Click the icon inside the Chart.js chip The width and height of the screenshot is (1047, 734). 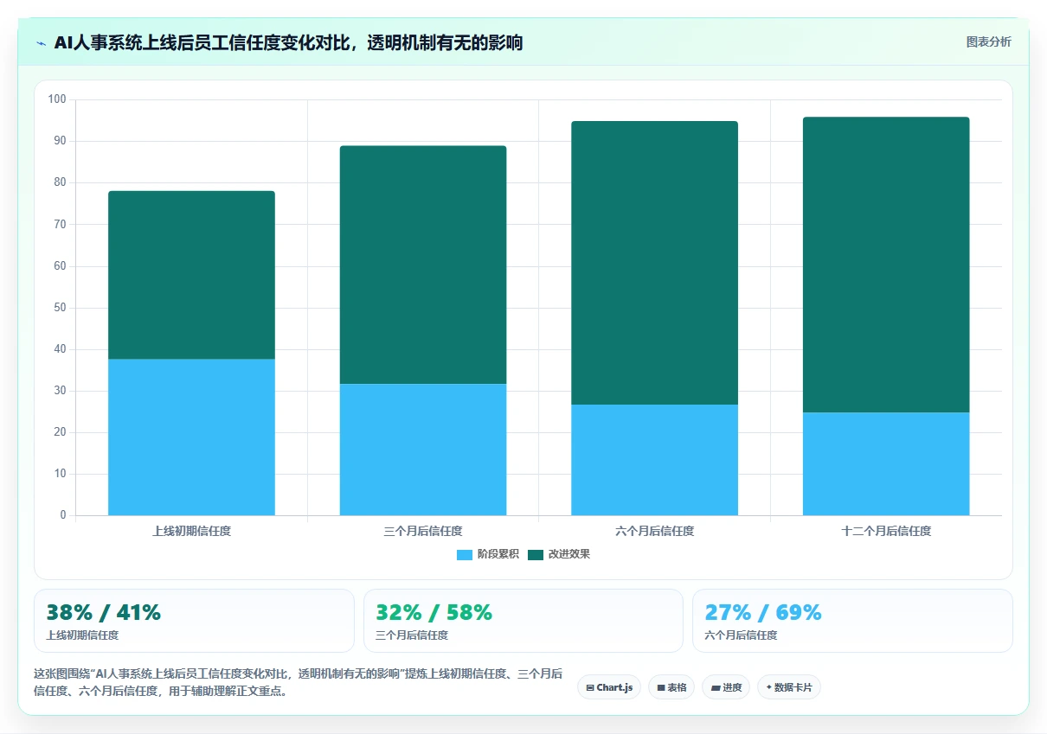coord(590,688)
